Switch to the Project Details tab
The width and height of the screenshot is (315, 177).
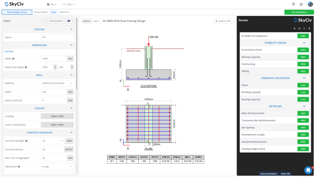click(x=41, y=12)
